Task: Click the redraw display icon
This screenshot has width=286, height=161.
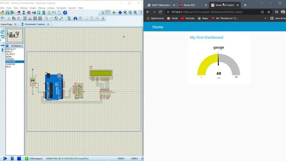Action: point(102,13)
